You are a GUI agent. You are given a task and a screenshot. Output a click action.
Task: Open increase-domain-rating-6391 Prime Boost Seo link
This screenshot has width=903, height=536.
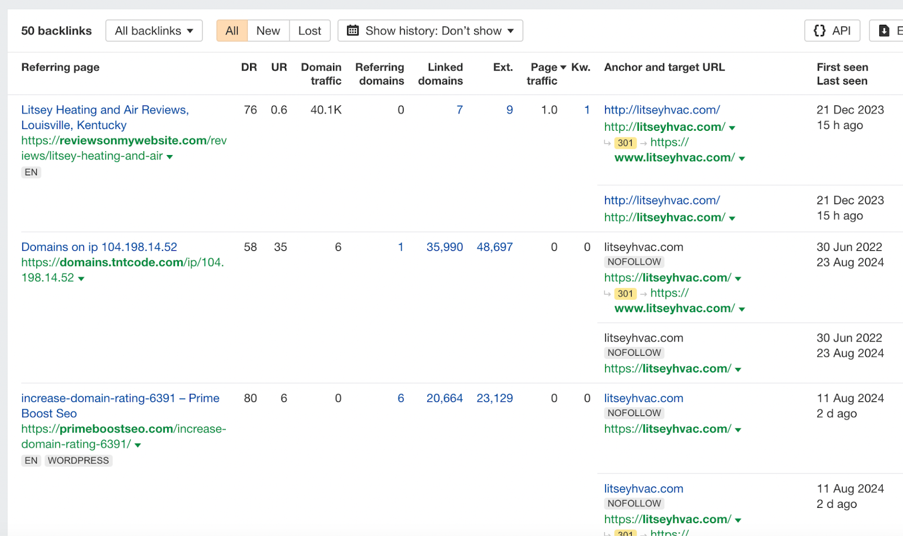click(120, 406)
